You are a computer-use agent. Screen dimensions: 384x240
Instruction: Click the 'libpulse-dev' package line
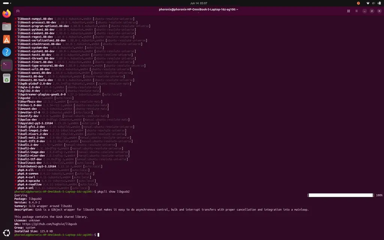[72, 120]
